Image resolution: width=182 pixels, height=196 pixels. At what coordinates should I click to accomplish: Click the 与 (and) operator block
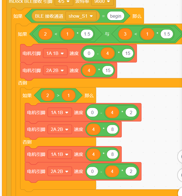point(107,34)
